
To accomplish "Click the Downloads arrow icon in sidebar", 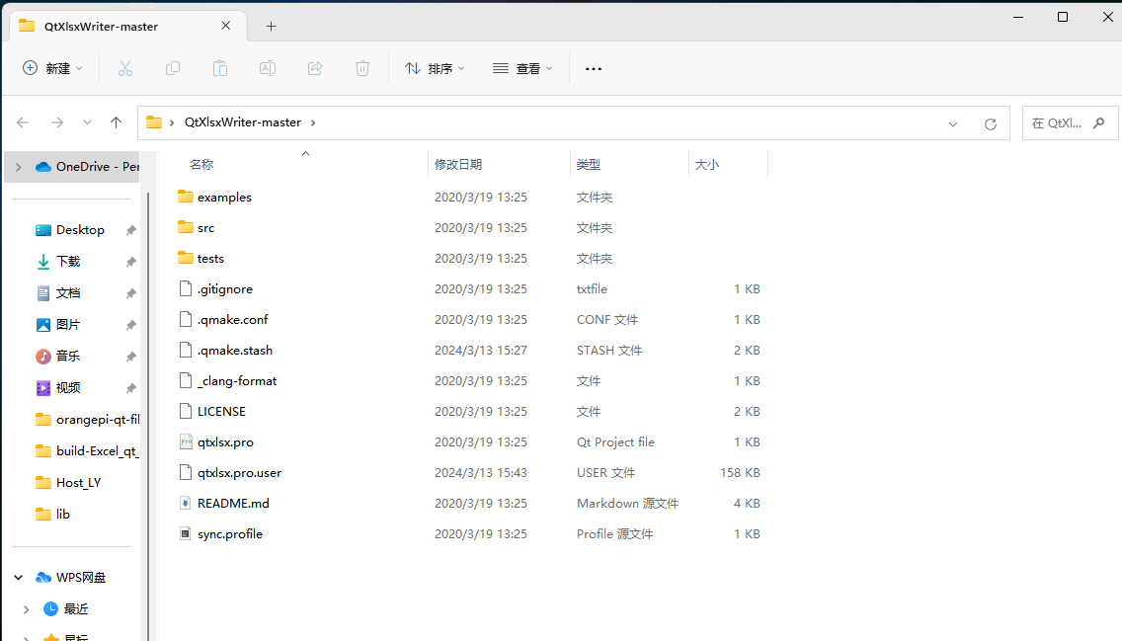I will coord(42,261).
